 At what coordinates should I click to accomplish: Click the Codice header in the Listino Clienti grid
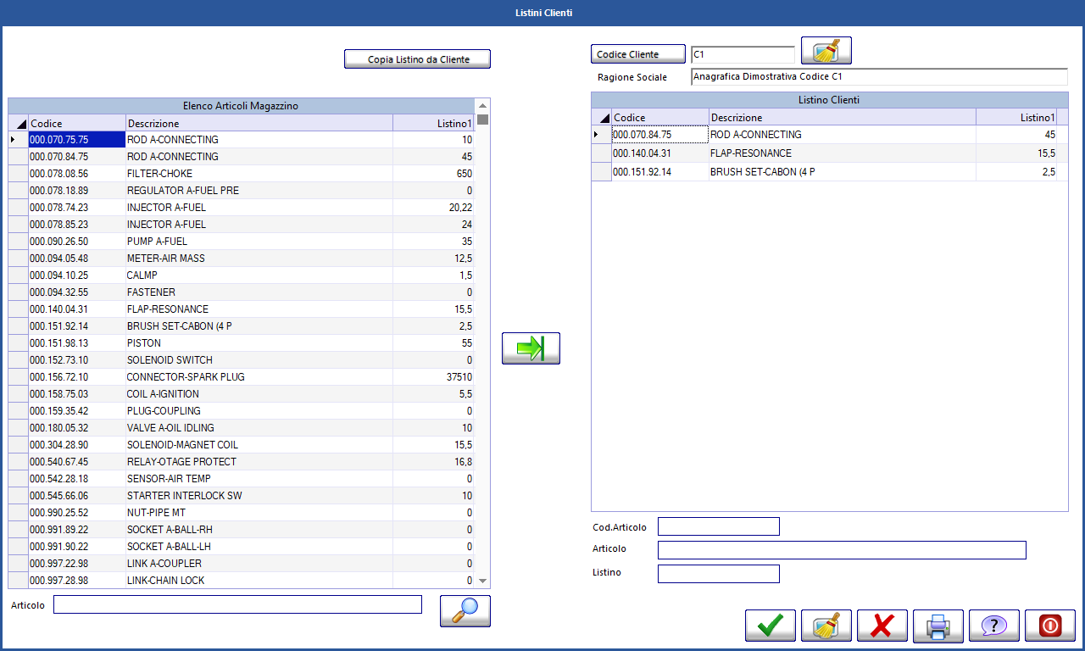(x=659, y=118)
